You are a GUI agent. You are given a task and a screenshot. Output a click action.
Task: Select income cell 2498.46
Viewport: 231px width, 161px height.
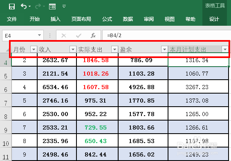coord(57,154)
